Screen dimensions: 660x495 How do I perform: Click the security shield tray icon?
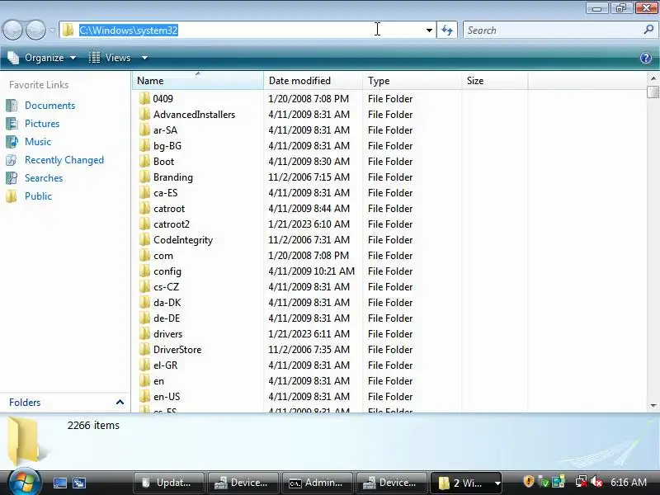[528, 482]
